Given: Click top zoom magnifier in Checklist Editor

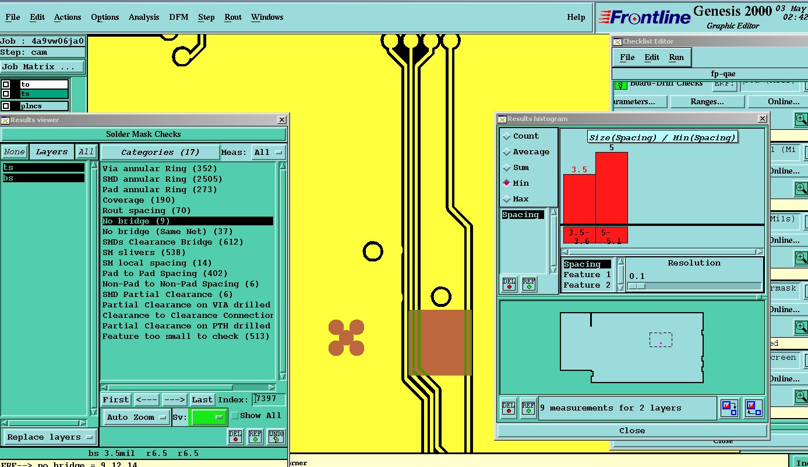Looking at the screenshot, I should tap(801, 119).
